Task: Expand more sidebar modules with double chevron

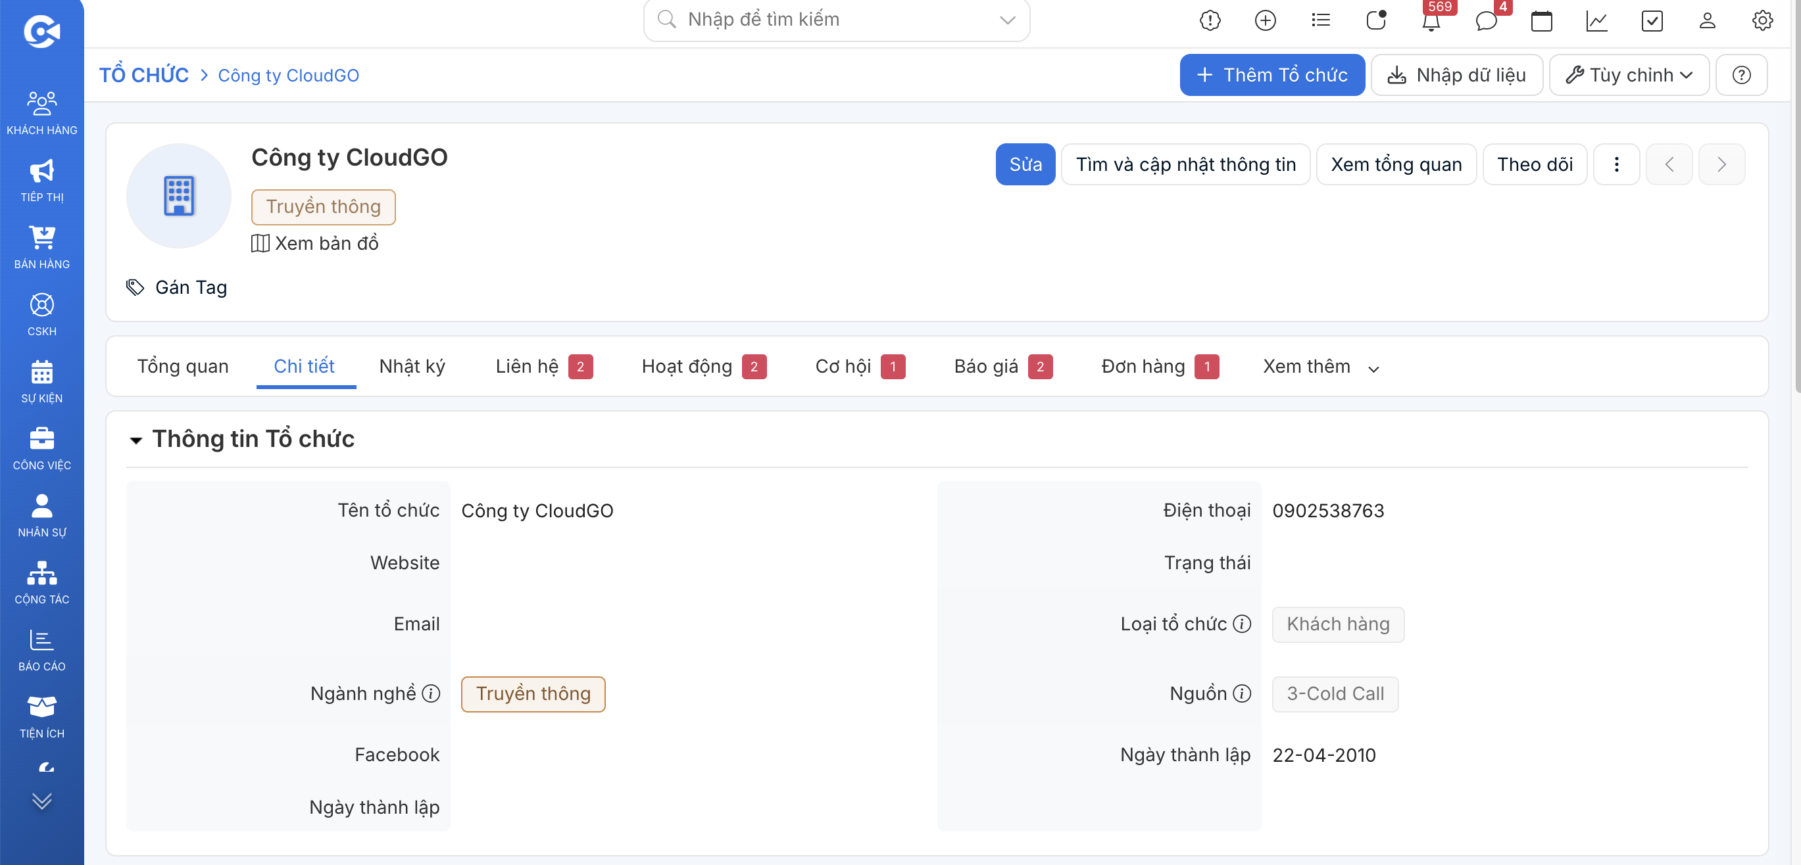Action: [42, 801]
